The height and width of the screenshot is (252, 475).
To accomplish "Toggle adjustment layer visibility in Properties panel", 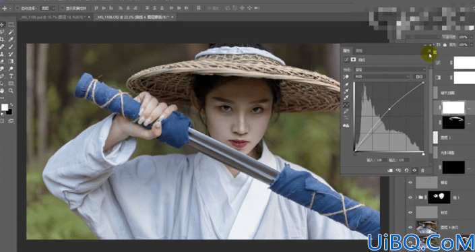I will pos(414,170).
